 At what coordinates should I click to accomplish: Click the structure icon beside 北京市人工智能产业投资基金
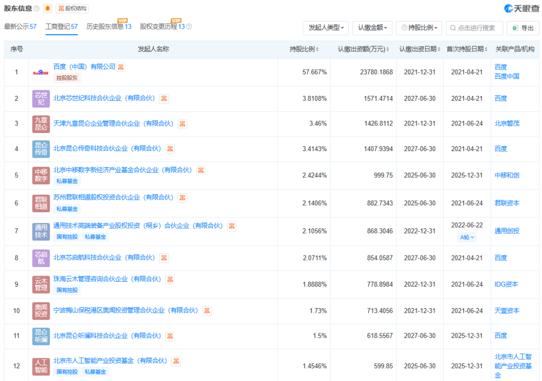coord(176,361)
